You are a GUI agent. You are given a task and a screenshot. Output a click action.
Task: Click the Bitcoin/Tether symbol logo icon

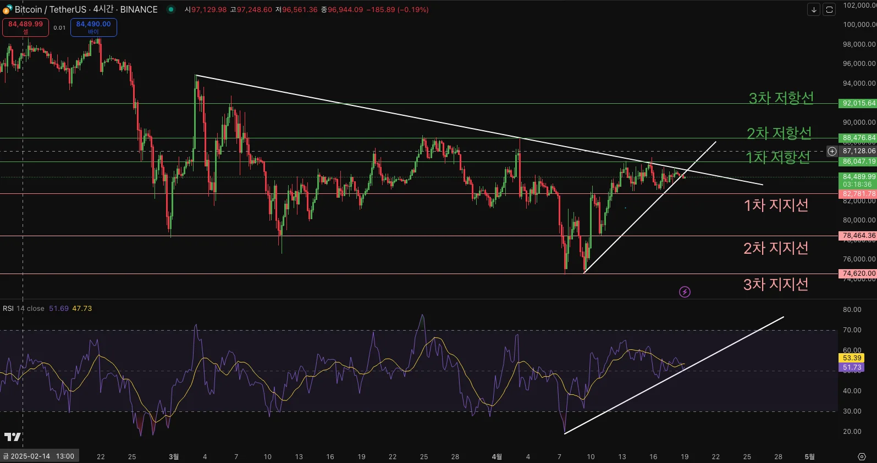pos(7,9)
